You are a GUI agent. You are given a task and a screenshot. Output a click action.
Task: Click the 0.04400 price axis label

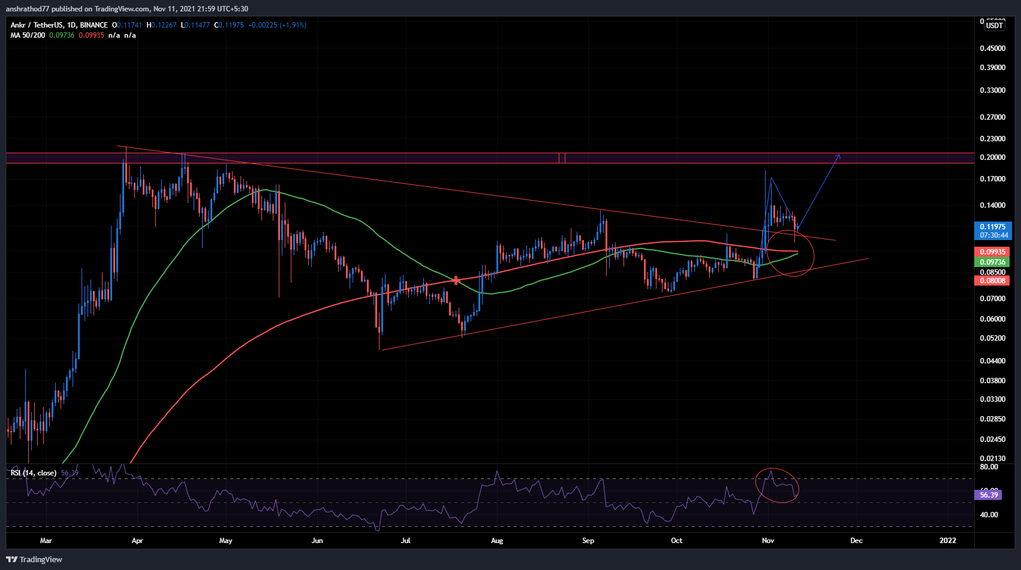click(993, 361)
